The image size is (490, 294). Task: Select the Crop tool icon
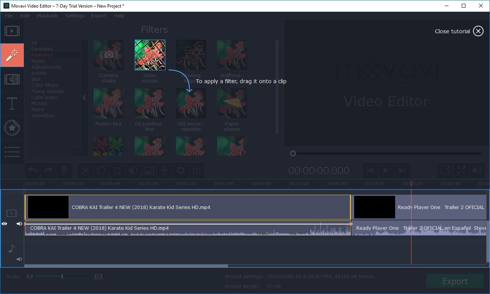coord(117,171)
